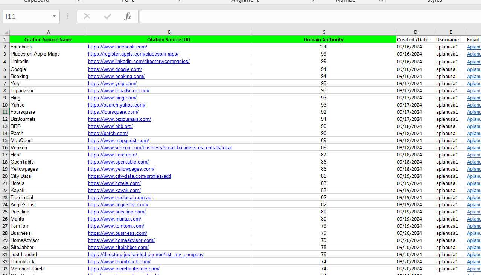The height and width of the screenshot is (275, 481).
Task: Open the register.apple.com/placesonmaps link
Action: [133, 54]
